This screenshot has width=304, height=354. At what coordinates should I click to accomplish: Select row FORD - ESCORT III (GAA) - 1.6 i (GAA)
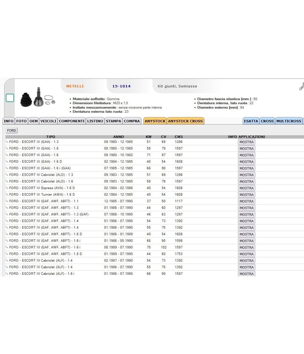click(x=154, y=168)
